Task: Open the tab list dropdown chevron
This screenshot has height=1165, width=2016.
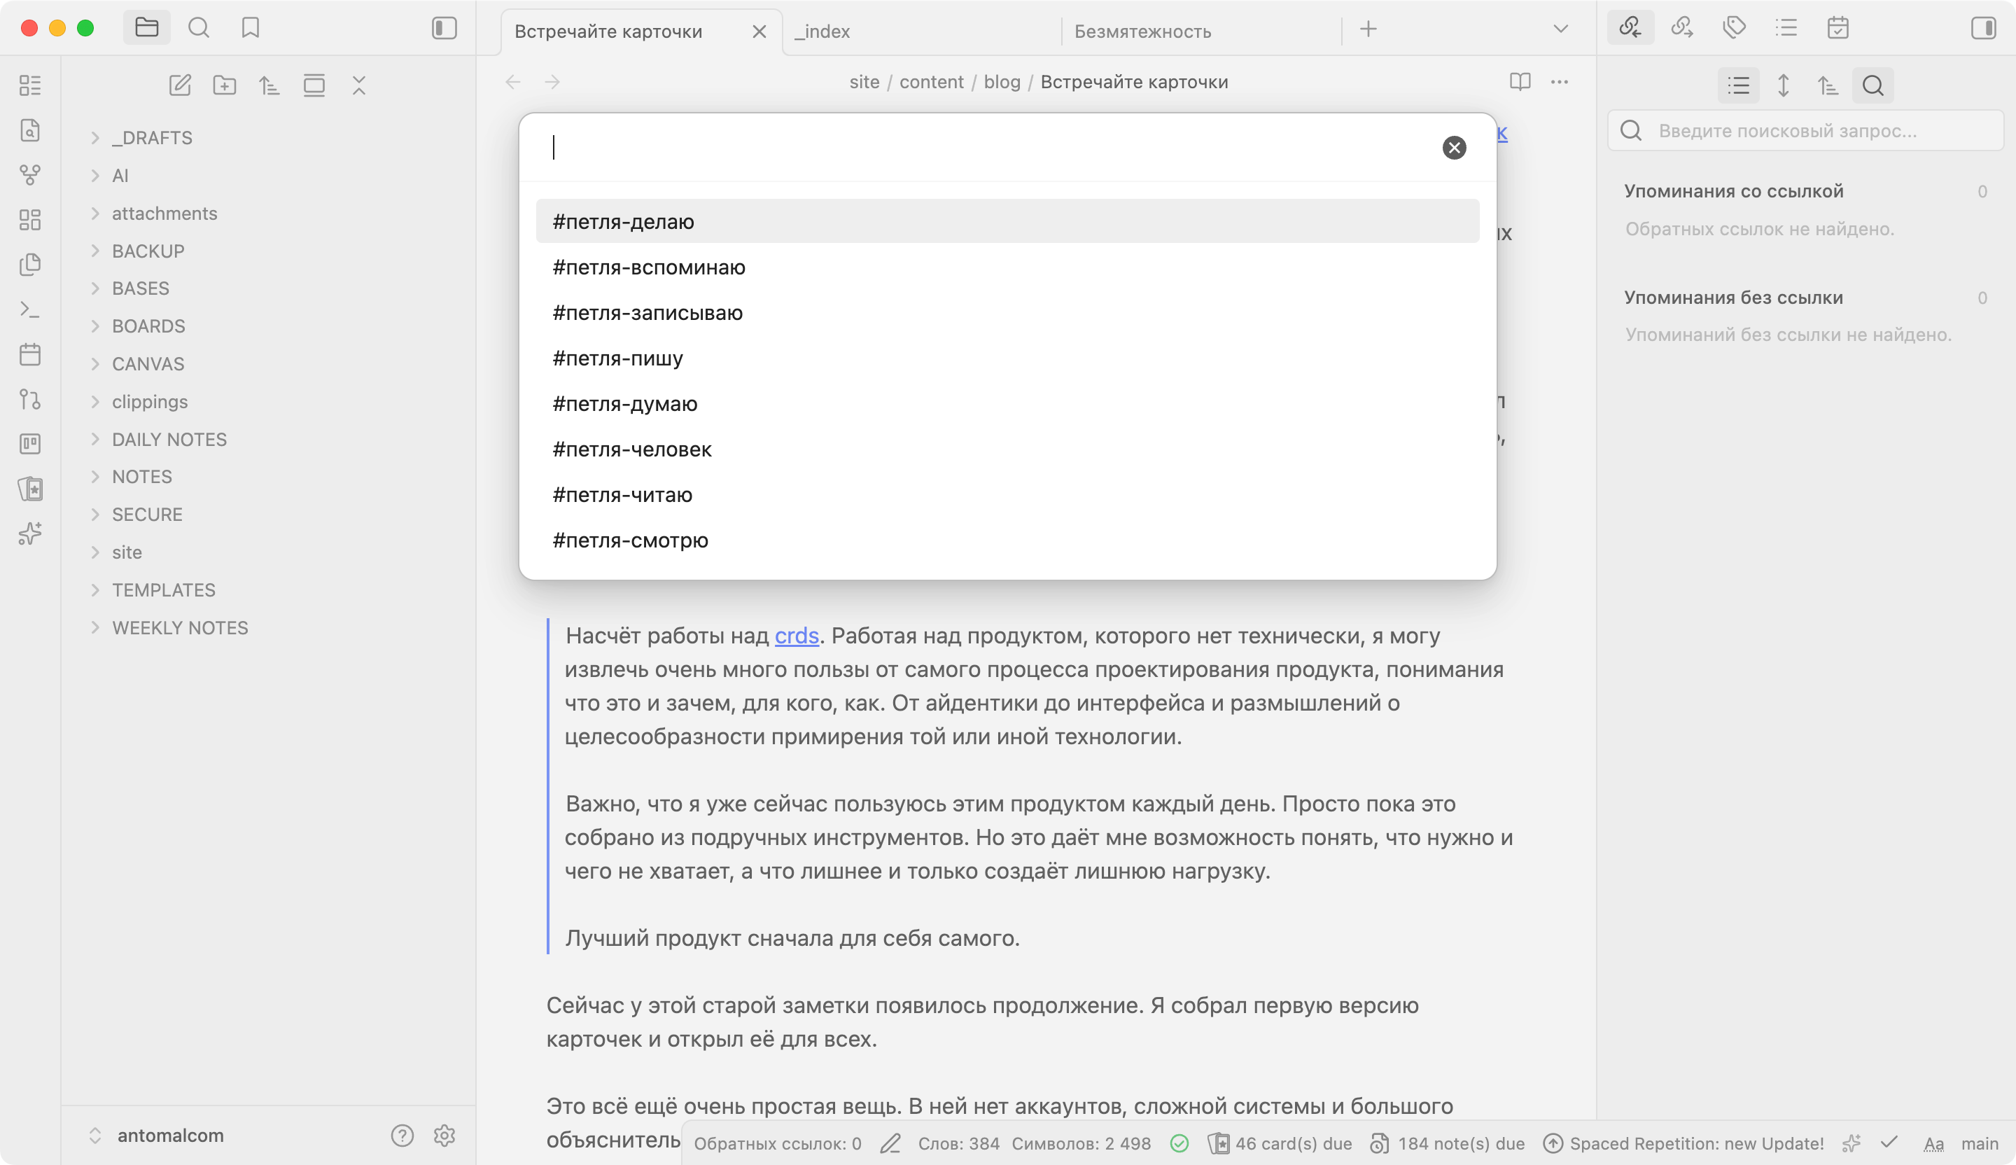Action: [x=1560, y=29]
